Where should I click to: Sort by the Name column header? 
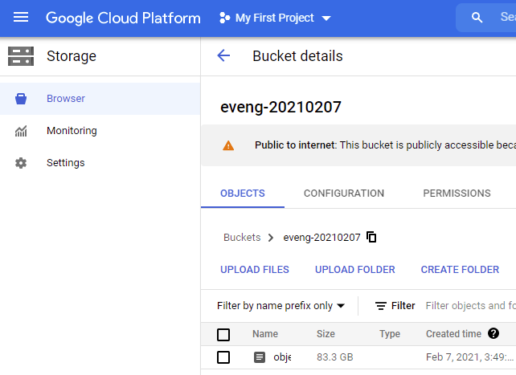[265, 334]
